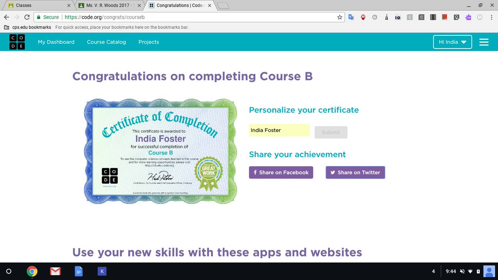This screenshot has width=498, height=280.
Task: Open the accented letter á extension
Action: [386, 17]
